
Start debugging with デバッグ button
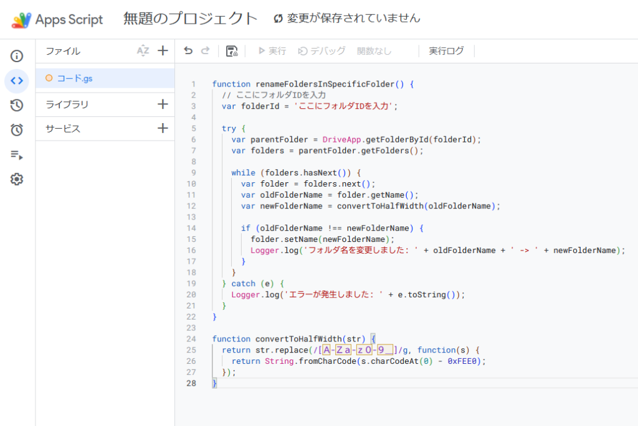point(322,51)
